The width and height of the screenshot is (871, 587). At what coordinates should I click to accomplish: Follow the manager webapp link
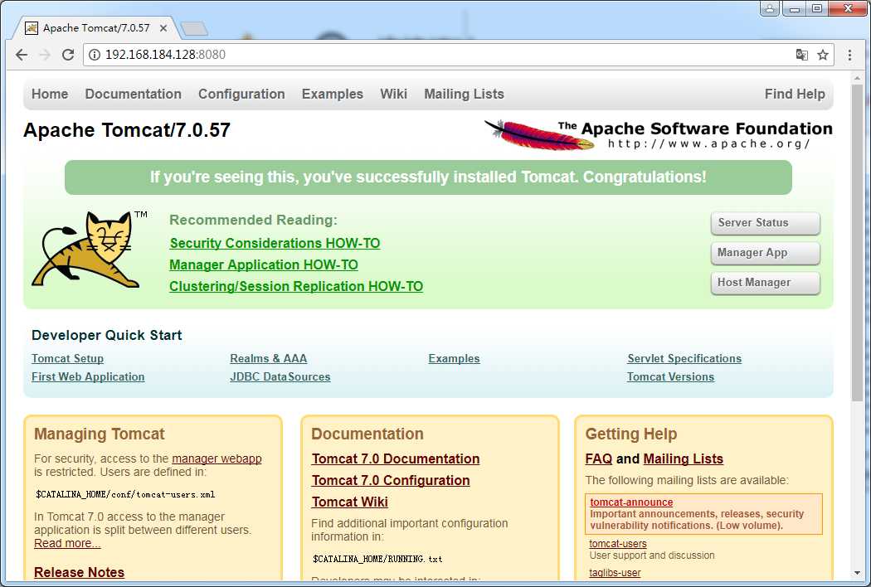[x=217, y=458]
